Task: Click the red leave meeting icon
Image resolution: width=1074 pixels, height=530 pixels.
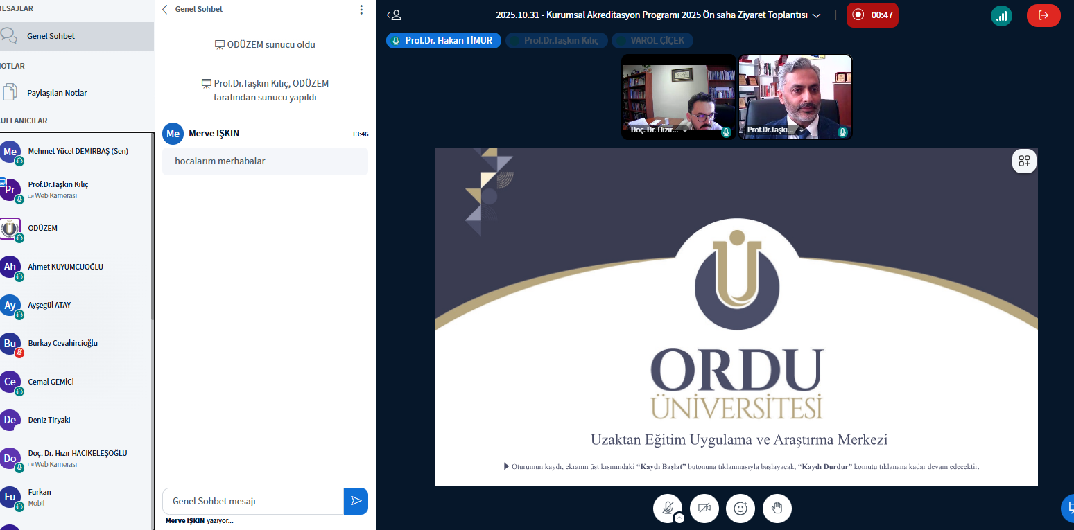Action: (1043, 15)
